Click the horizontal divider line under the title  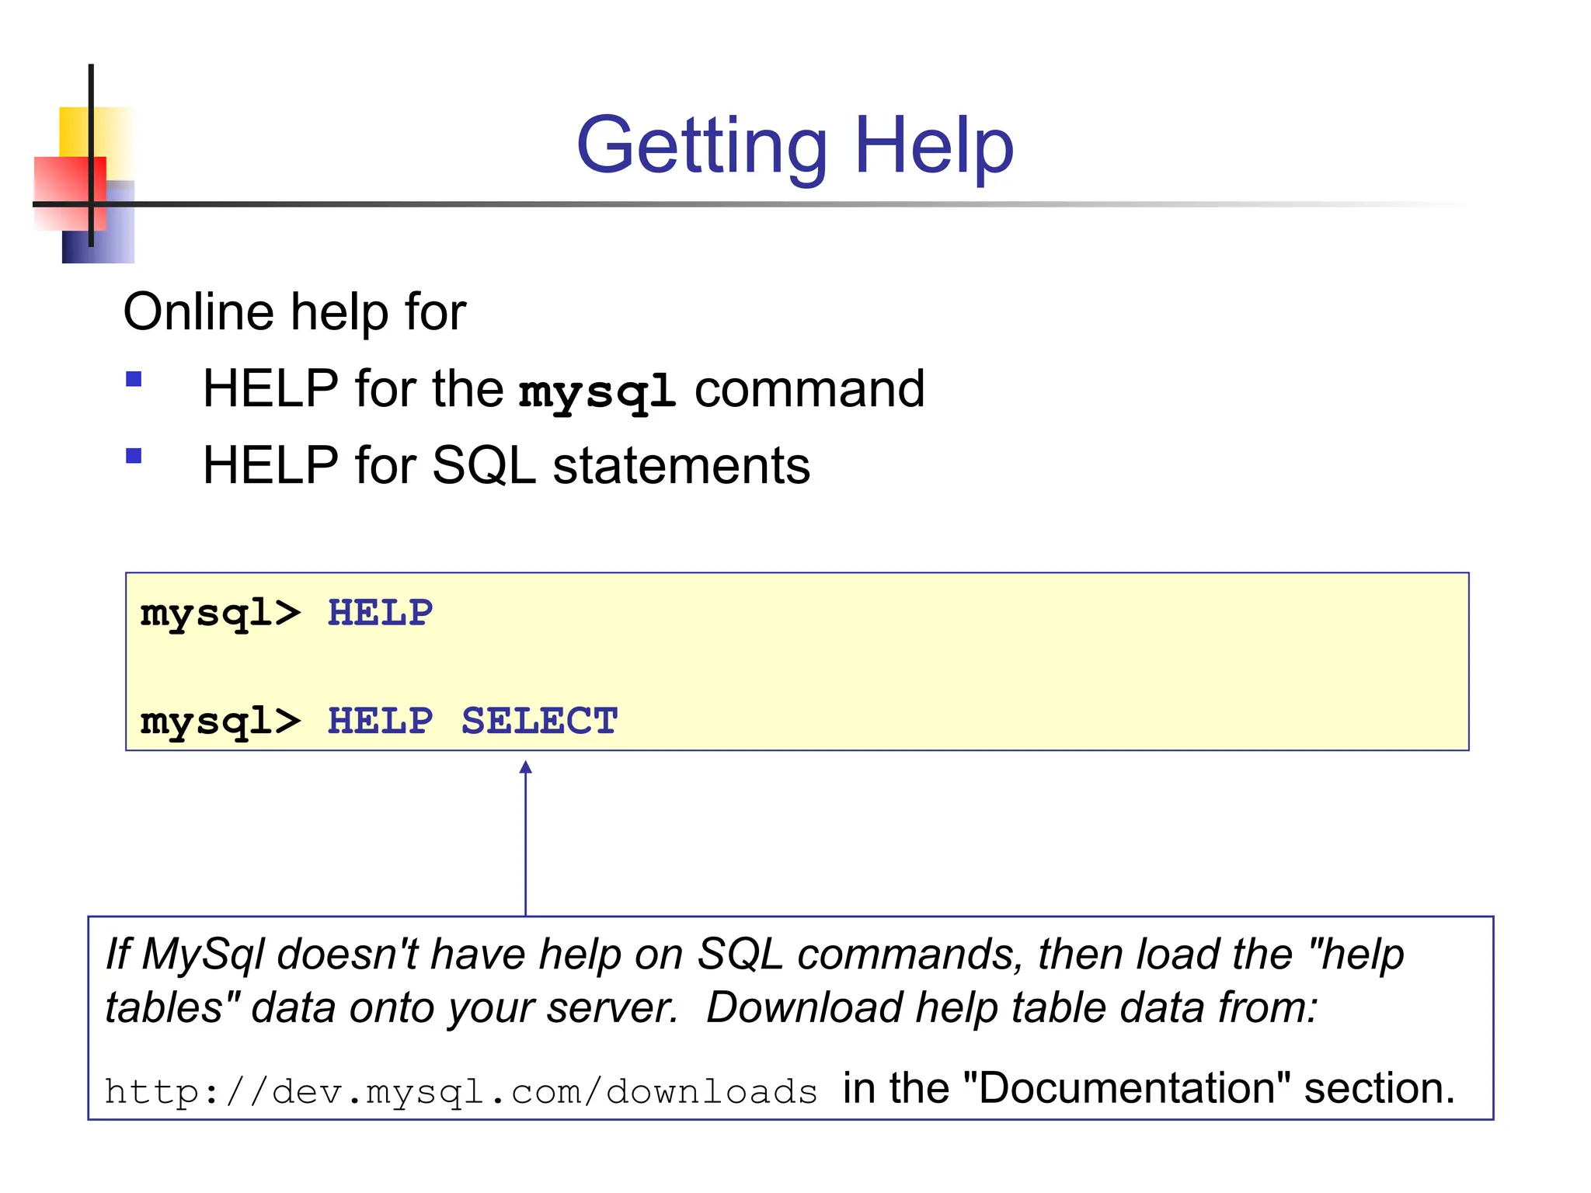pos(777,204)
